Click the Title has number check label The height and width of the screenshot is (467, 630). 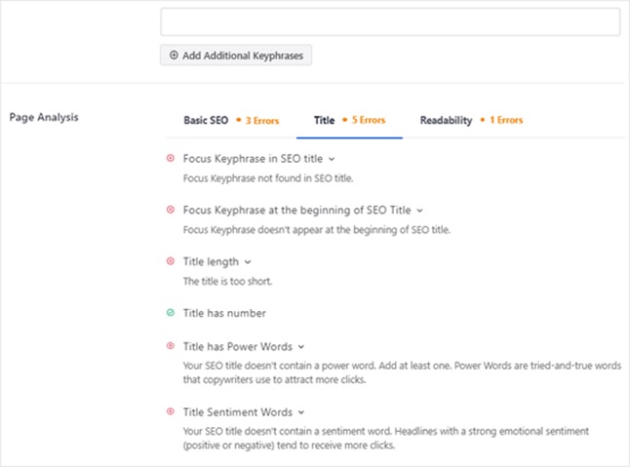224,313
